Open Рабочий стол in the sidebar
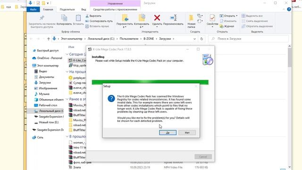The image size is (302, 170). pyautogui.click(x=46, y=105)
